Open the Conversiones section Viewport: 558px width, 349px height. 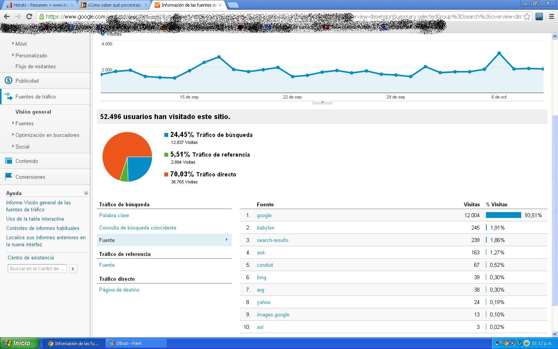[30, 177]
